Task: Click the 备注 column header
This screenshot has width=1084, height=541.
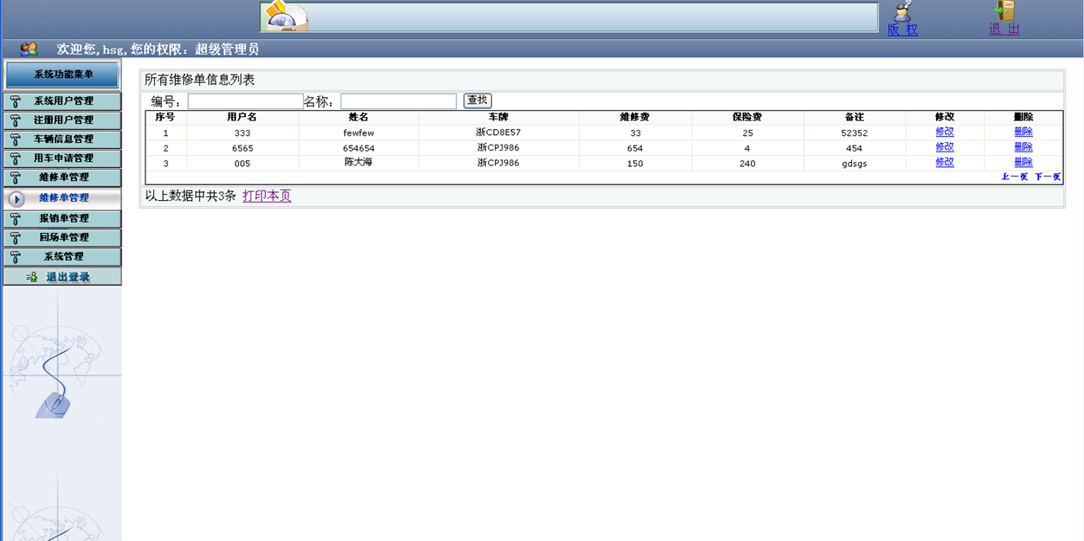Action: [854, 117]
